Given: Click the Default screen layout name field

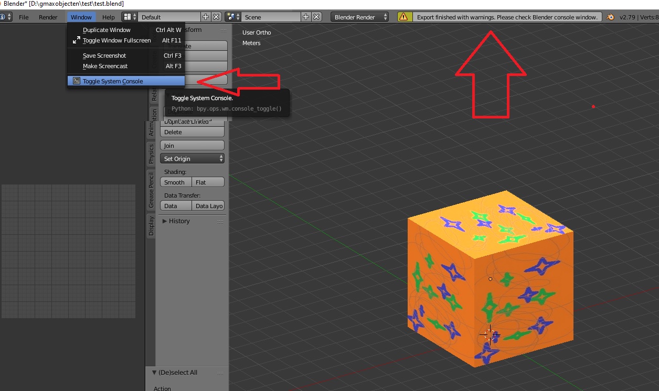Looking at the screenshot, I should [169, 17].
